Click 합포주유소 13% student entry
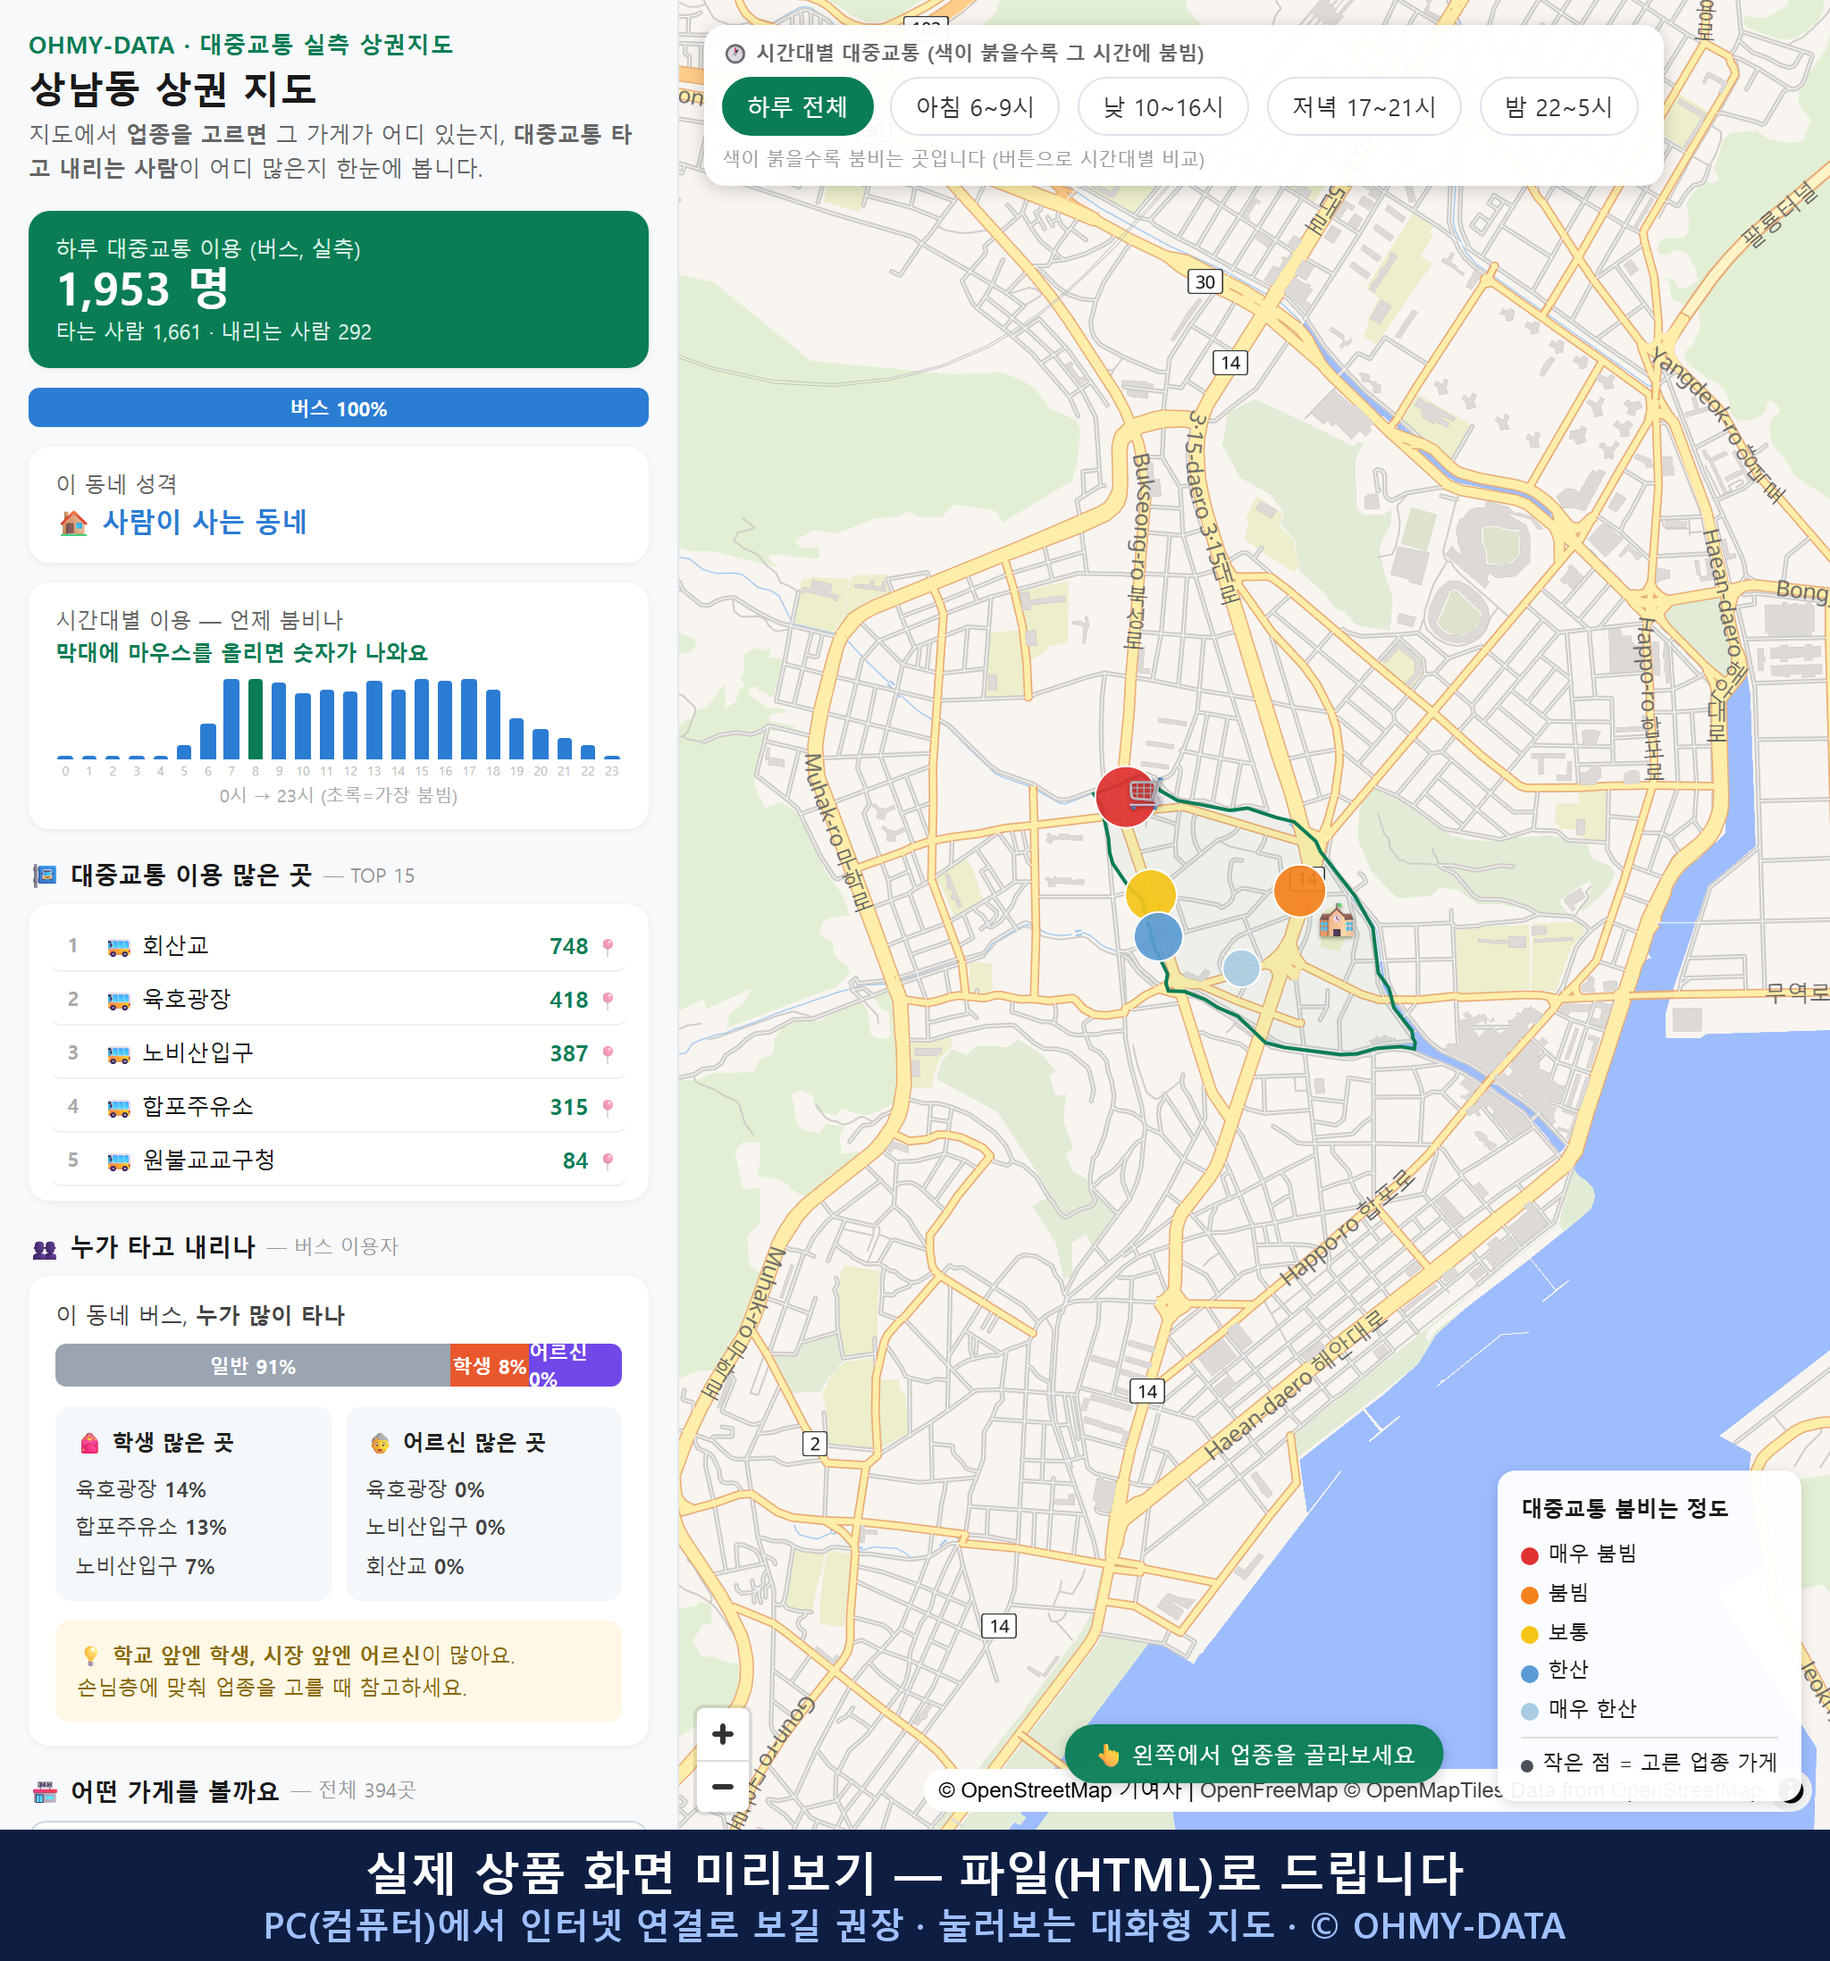 (x=151, y=1527)
